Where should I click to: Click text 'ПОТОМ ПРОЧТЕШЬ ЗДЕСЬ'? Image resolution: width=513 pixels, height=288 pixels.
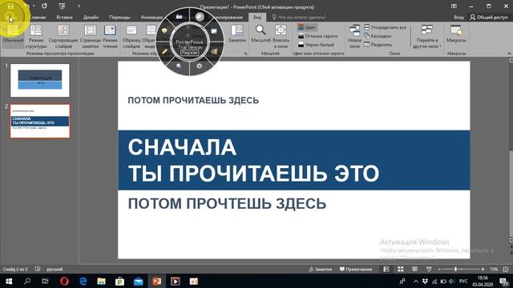coord(227,203)
